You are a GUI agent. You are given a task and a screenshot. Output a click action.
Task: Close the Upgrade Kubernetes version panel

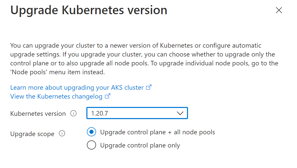coord(279,10)
